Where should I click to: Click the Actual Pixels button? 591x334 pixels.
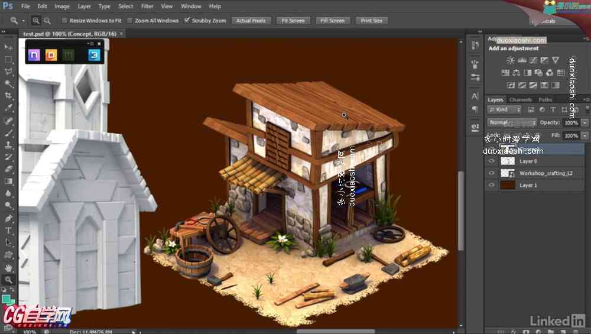click(251, 21)
